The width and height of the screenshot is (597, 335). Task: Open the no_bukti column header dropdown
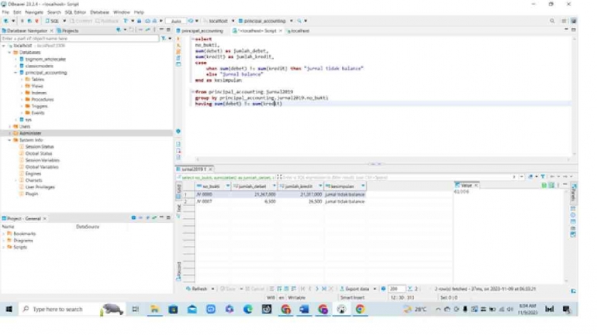[228, 186]
